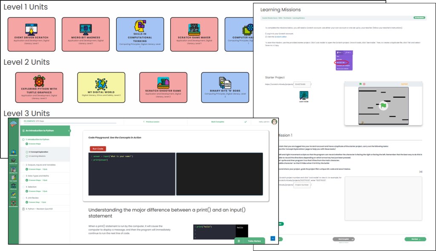Toggle the circle beside 5. Unit Review
Screen dimensions: 436x251
pos(23,198)
